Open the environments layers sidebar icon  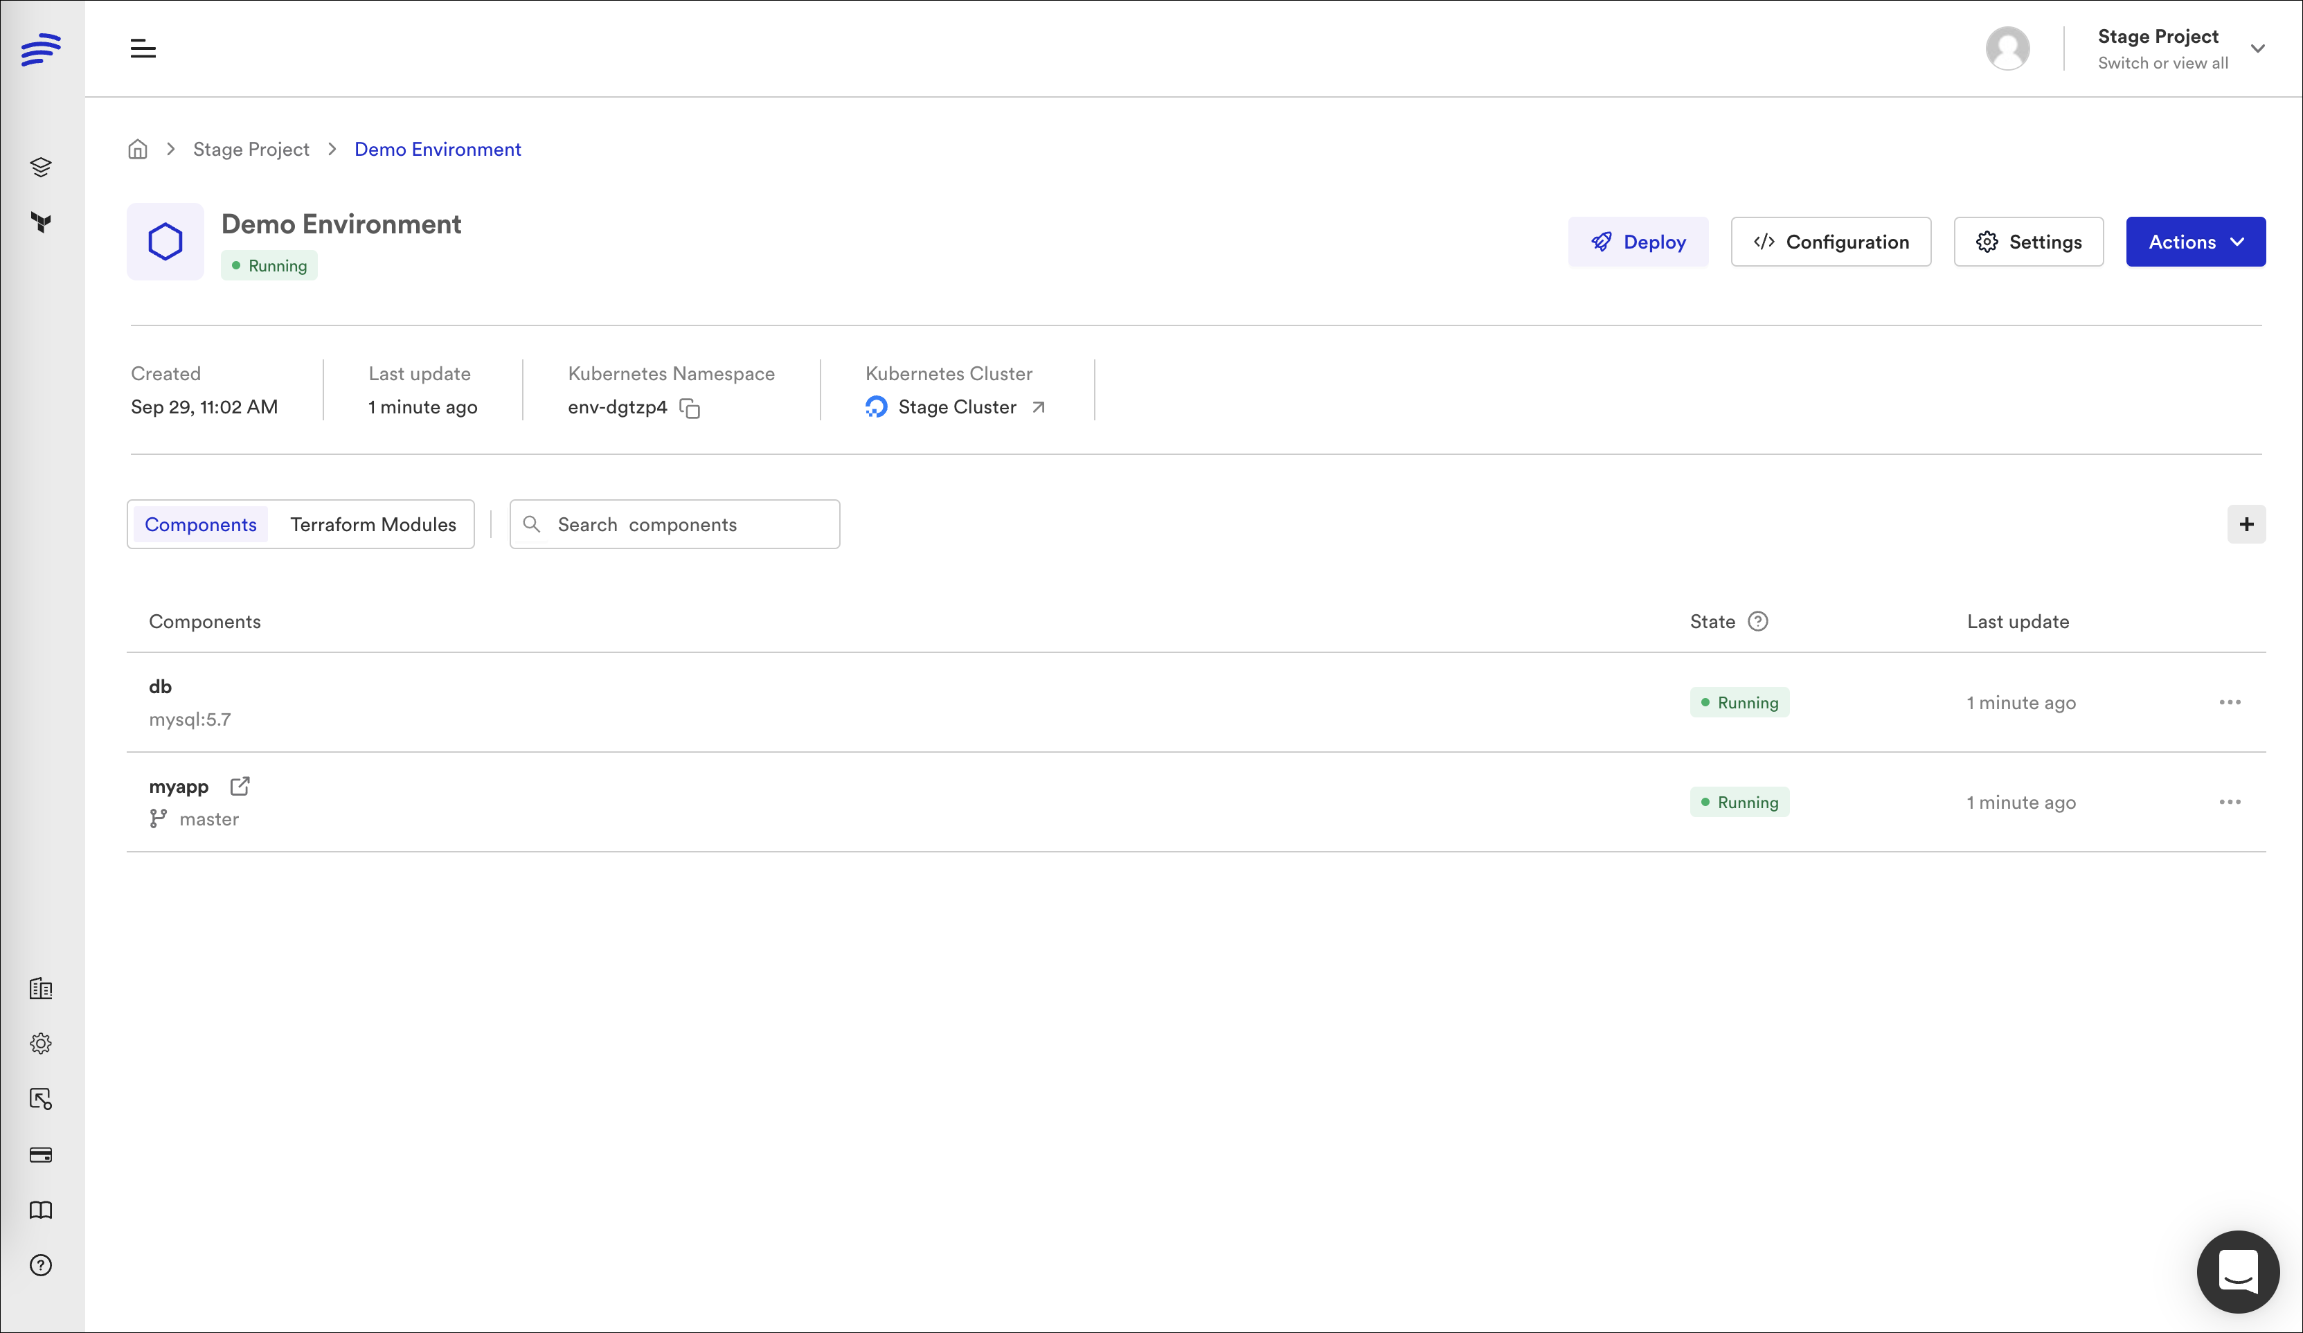tap(40, 167)
